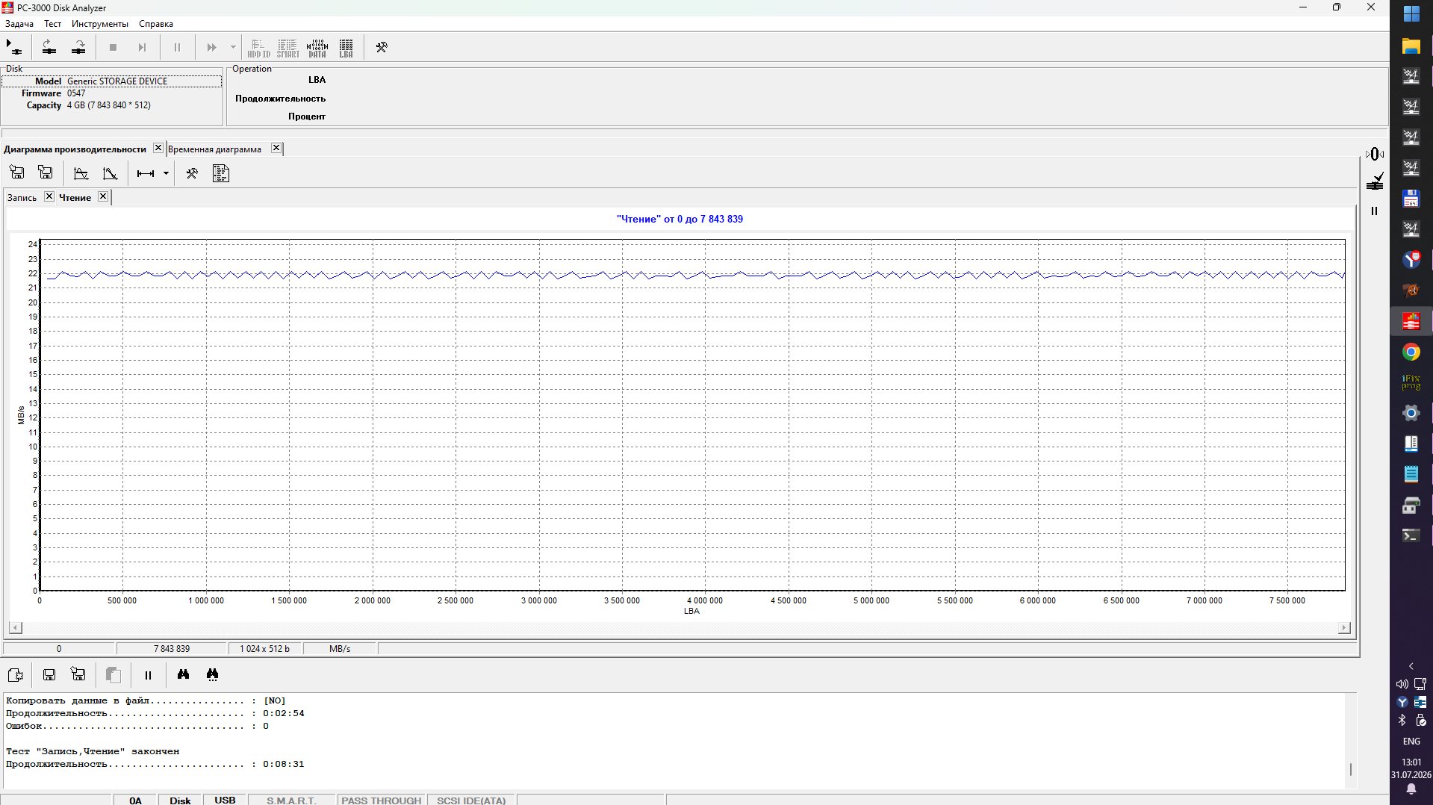Viewport: 1433px width, 805px height.
Task: Expand the hidden tray icons chevron
Action: coord(1411,666)
